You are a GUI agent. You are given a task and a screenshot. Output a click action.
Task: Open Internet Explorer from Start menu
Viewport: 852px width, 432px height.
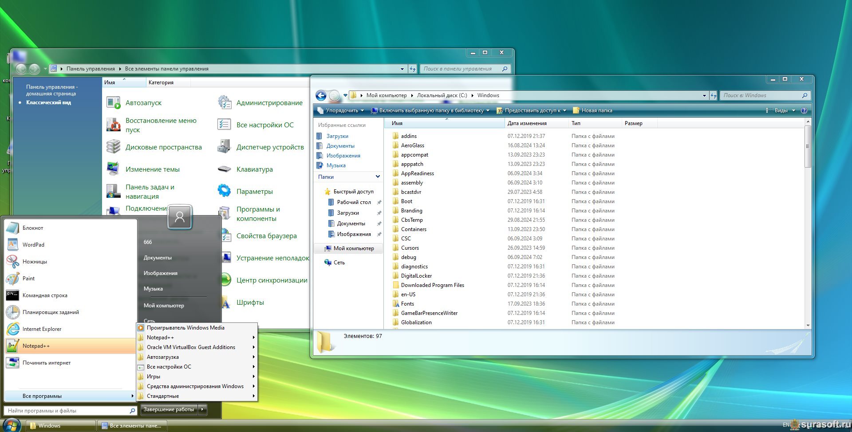click(12, 329)
